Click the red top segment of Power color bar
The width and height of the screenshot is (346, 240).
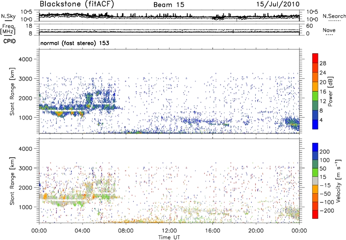[x=315, y=58]
